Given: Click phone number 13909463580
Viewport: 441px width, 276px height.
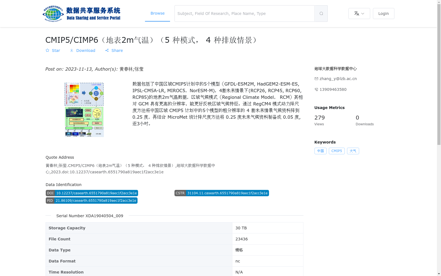Looking at the screenshot, I should 333,89.
